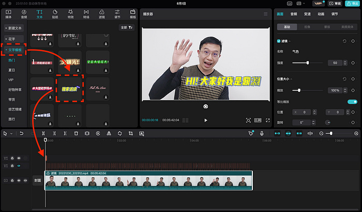Mute the main video track audio

(25, 181)
